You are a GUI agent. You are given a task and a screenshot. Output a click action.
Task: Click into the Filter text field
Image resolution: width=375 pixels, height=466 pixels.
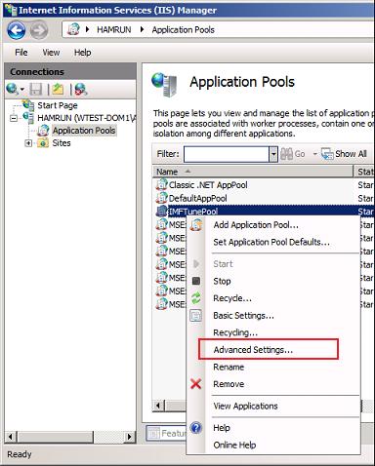click(227, 154)
